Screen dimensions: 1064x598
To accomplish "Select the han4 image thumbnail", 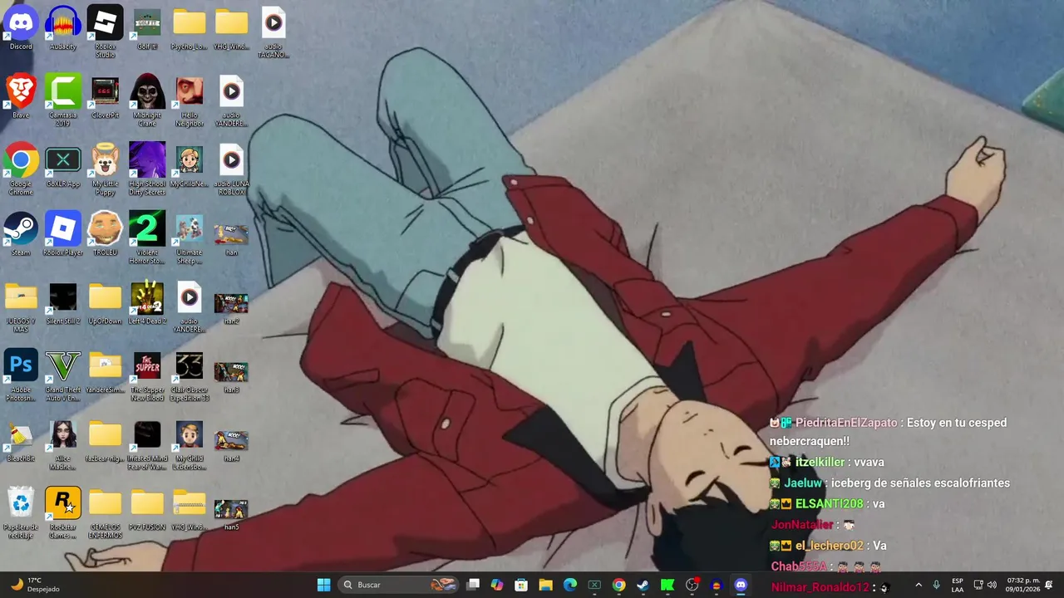I will coord(231,439).
